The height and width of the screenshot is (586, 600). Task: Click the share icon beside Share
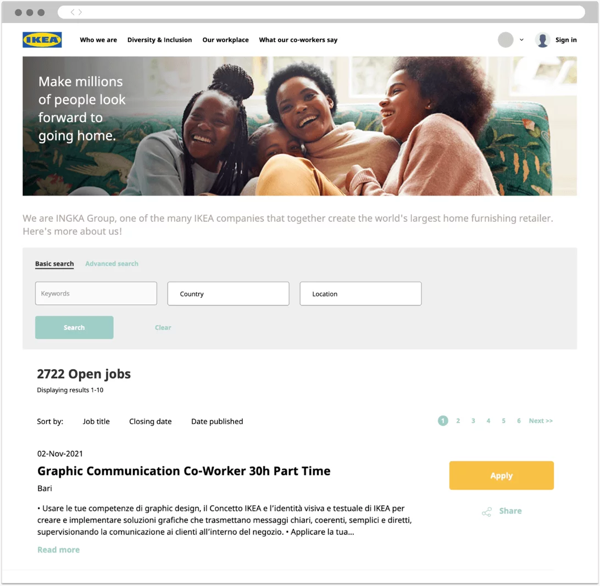[x=487, y=512]
